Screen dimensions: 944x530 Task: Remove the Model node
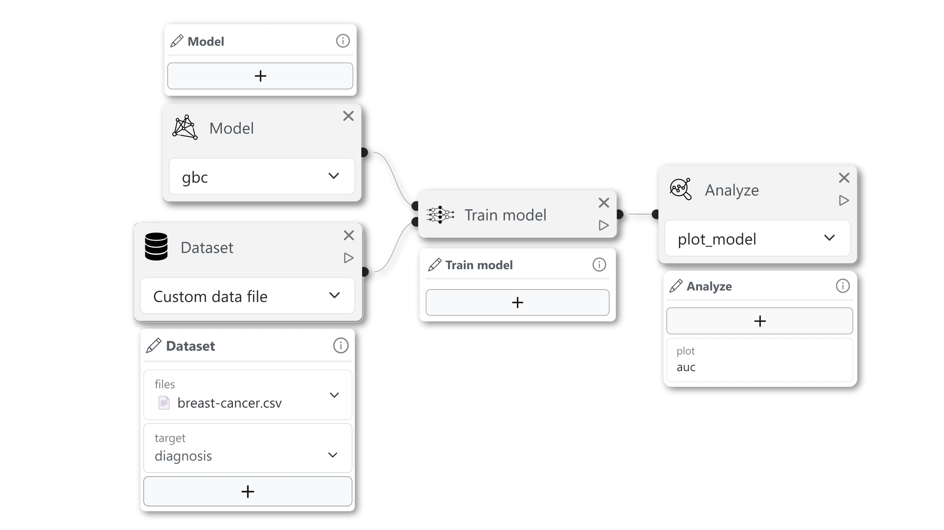pyautogui.click(x=348, y=116)
